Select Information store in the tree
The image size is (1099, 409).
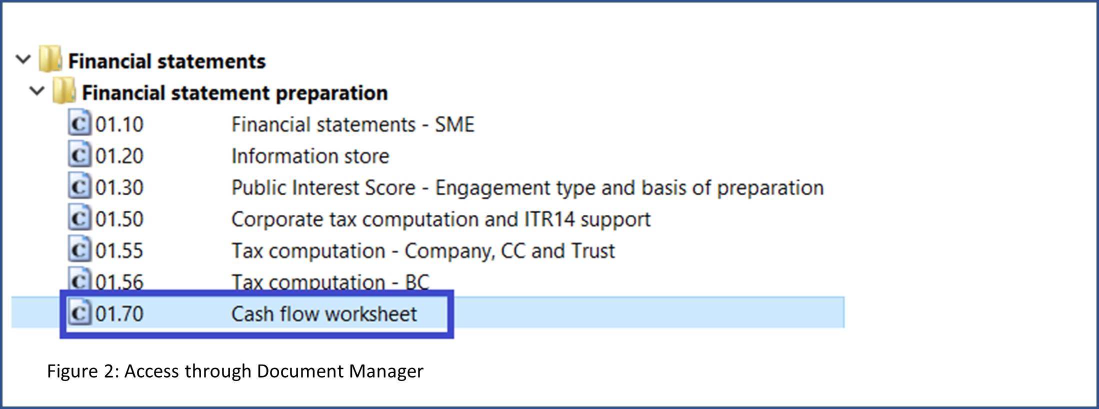[x=310, y=156]
